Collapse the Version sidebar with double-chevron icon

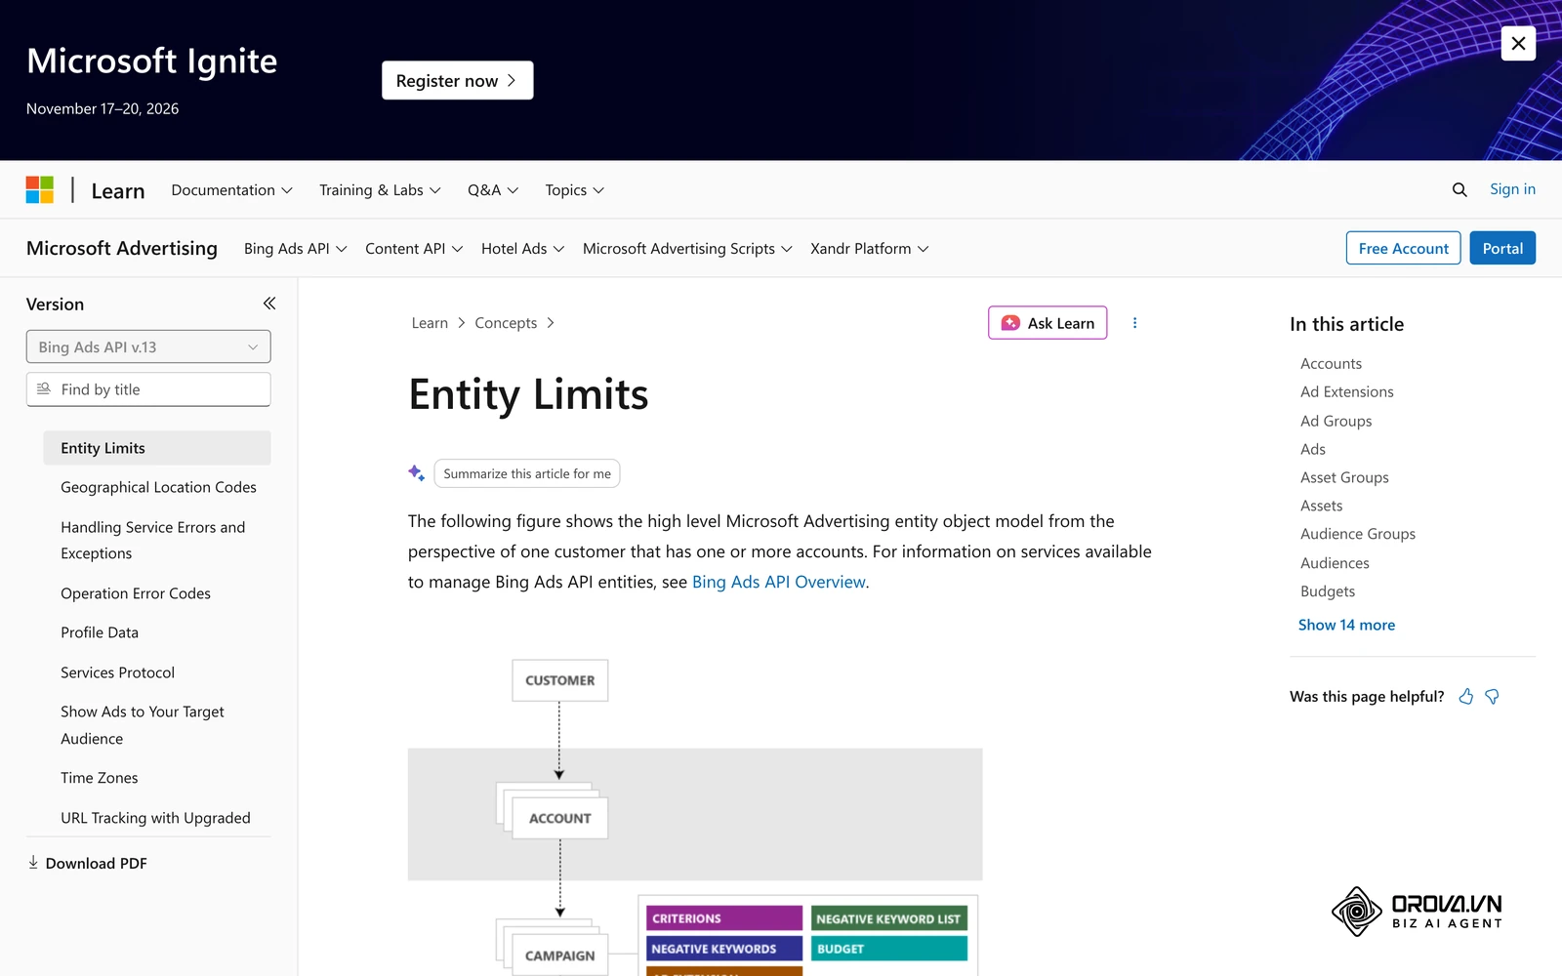pyautogui.click(x=269, y=304)
